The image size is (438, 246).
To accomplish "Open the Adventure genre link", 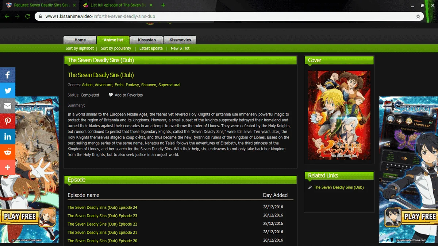I will coord(104,85).
